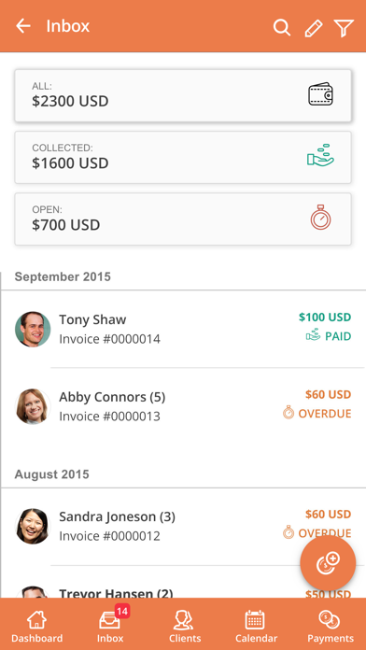Select the COLLECTED $1600 USD card
Image resolution: width=366 pixels, height=650 pixels.
click(x=183, y=157)
